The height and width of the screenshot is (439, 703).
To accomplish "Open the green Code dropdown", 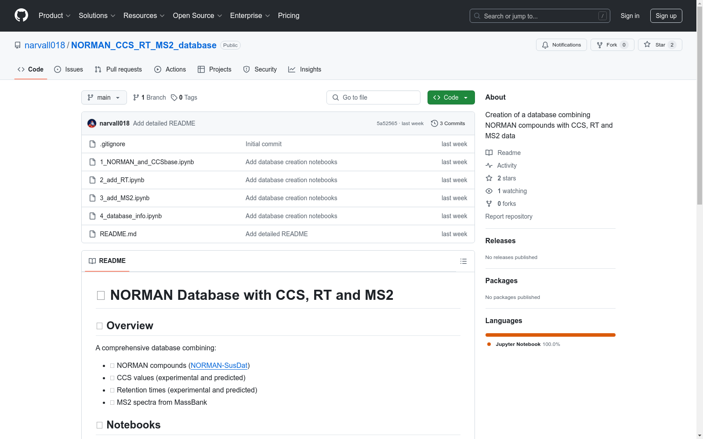I will [451, 97].
